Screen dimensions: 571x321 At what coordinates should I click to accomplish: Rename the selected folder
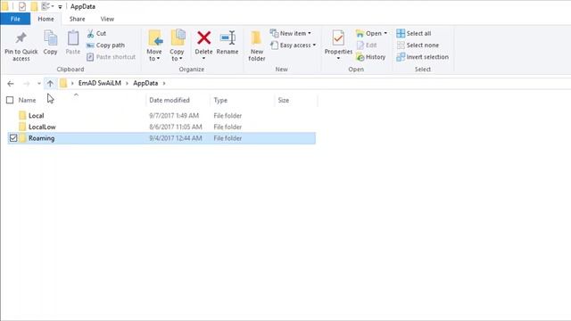coord(228,43)
